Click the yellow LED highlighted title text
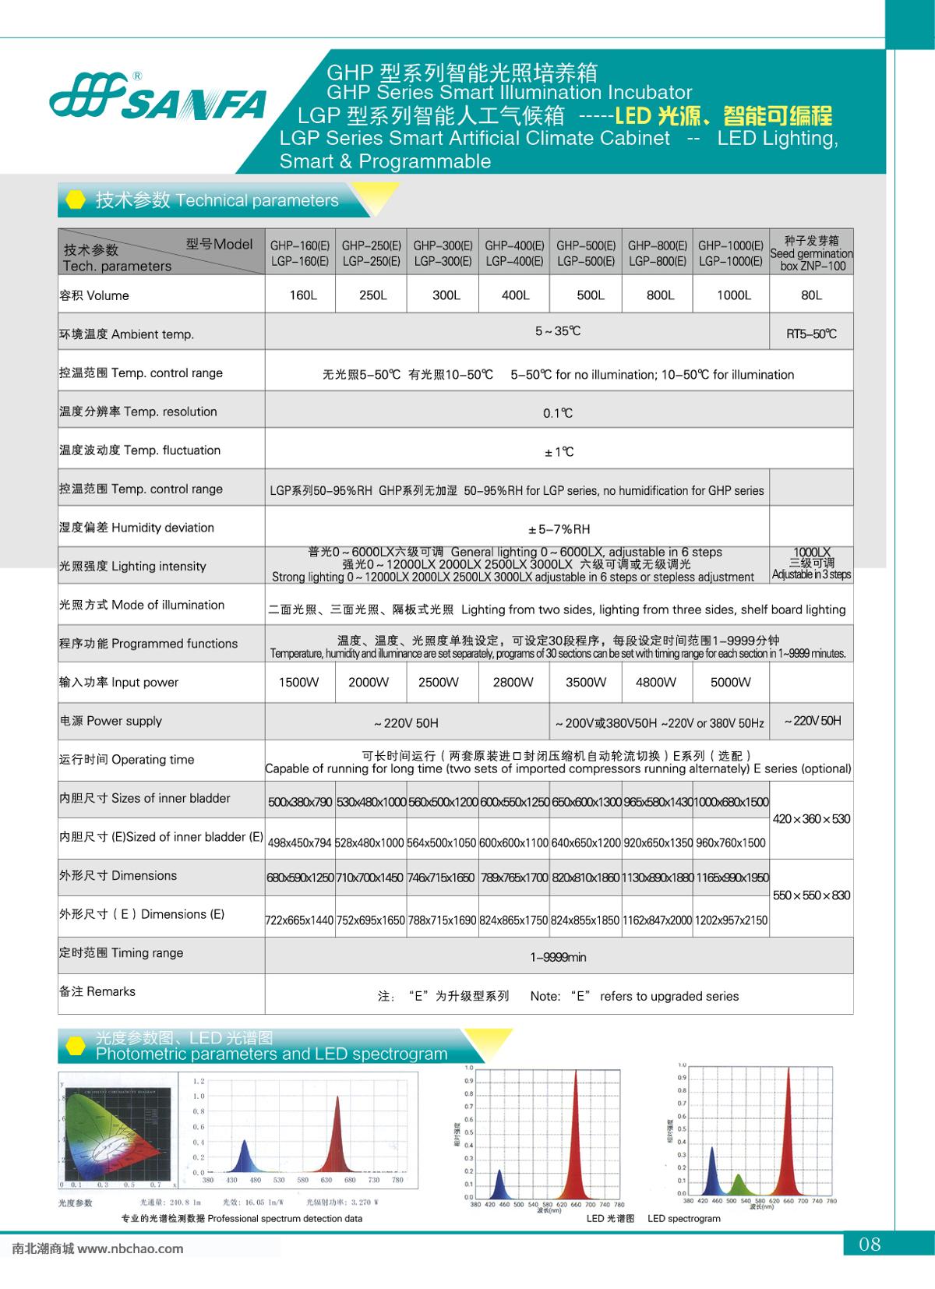This screenshot has width=935, height=1289. (723, 116)
